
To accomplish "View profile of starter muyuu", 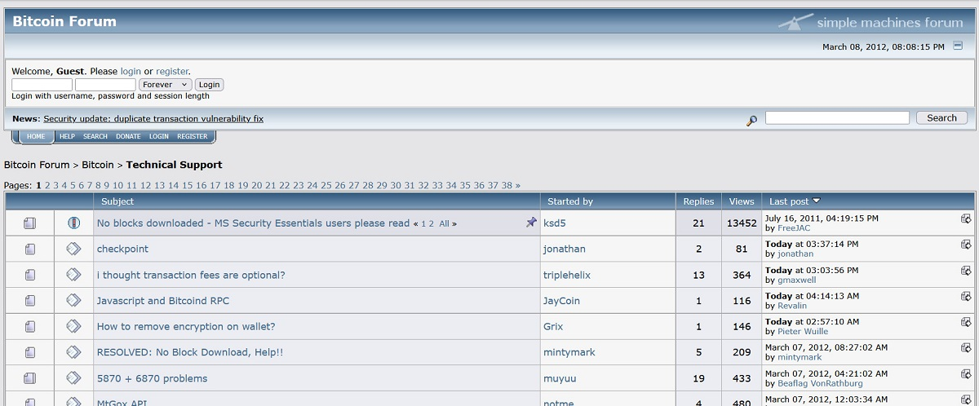I will point(559,378).
